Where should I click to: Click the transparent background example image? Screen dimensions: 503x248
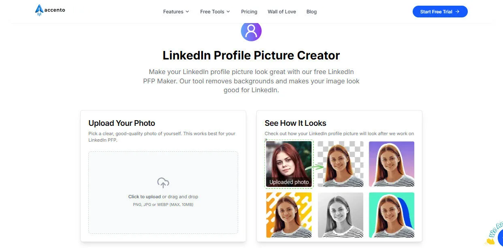click(x=341, y=163)
